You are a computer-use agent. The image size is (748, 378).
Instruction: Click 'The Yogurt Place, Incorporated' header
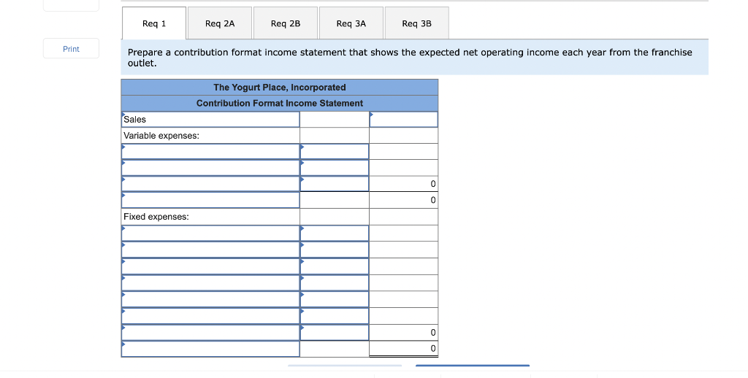point(280,88)
